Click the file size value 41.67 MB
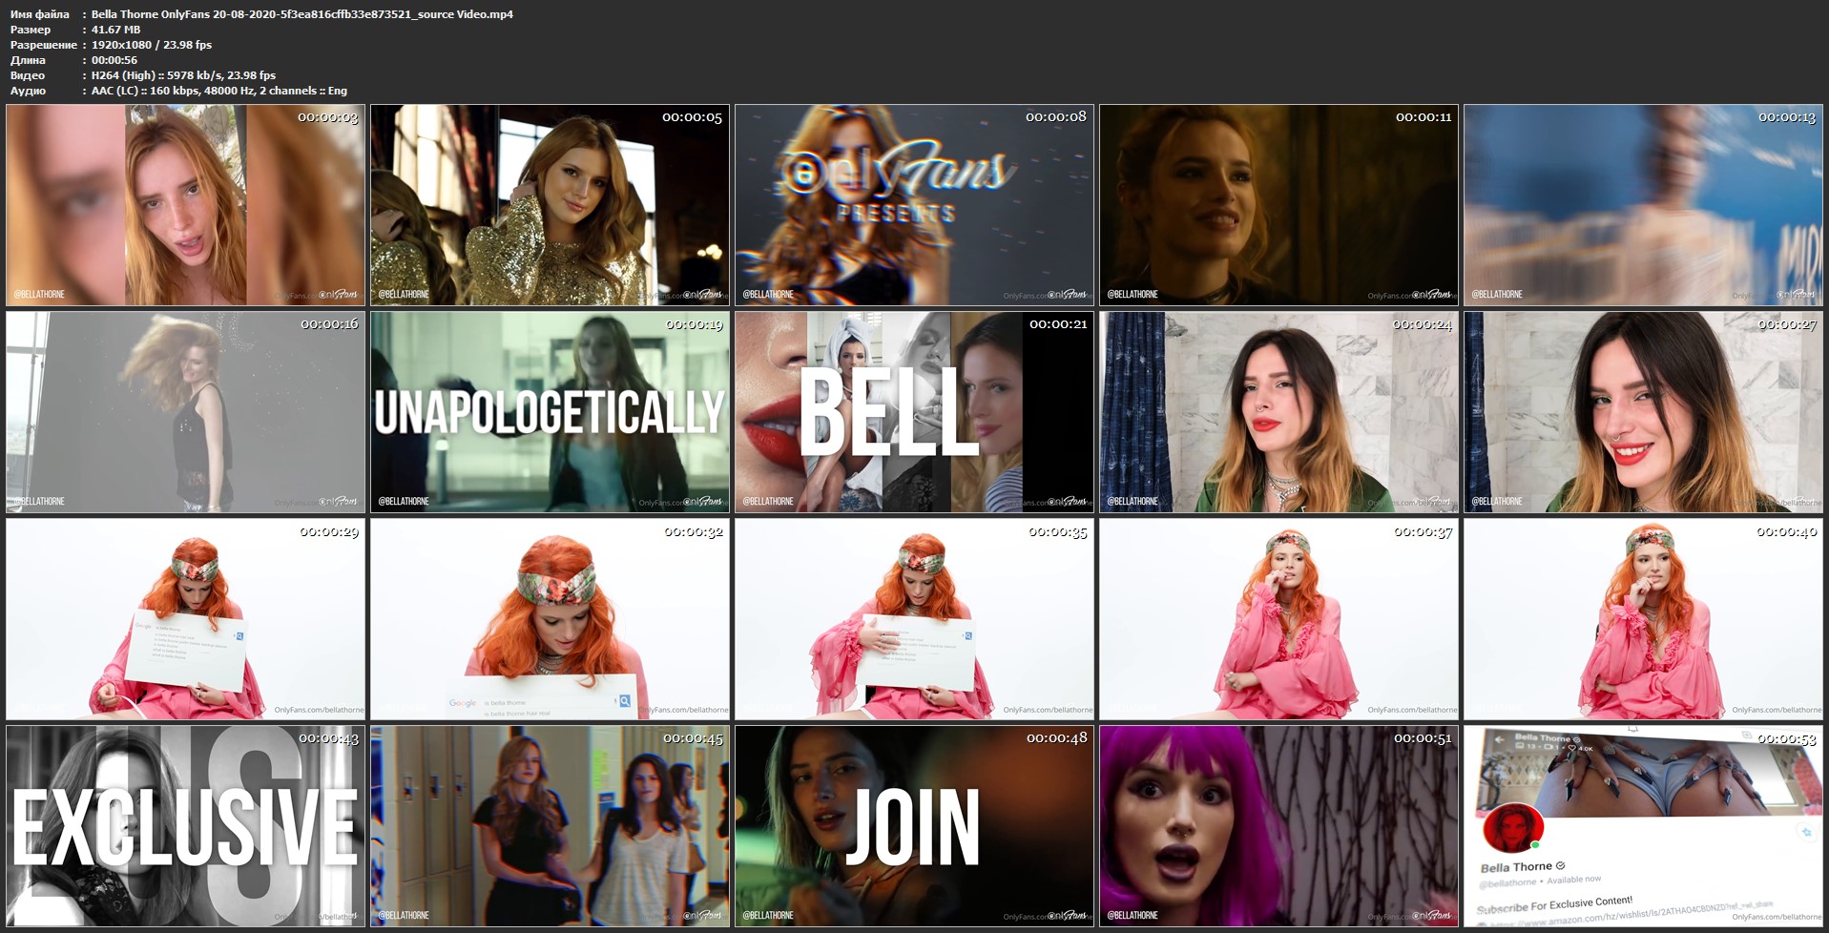This screenshot has height=933, width=1829. 115,30
